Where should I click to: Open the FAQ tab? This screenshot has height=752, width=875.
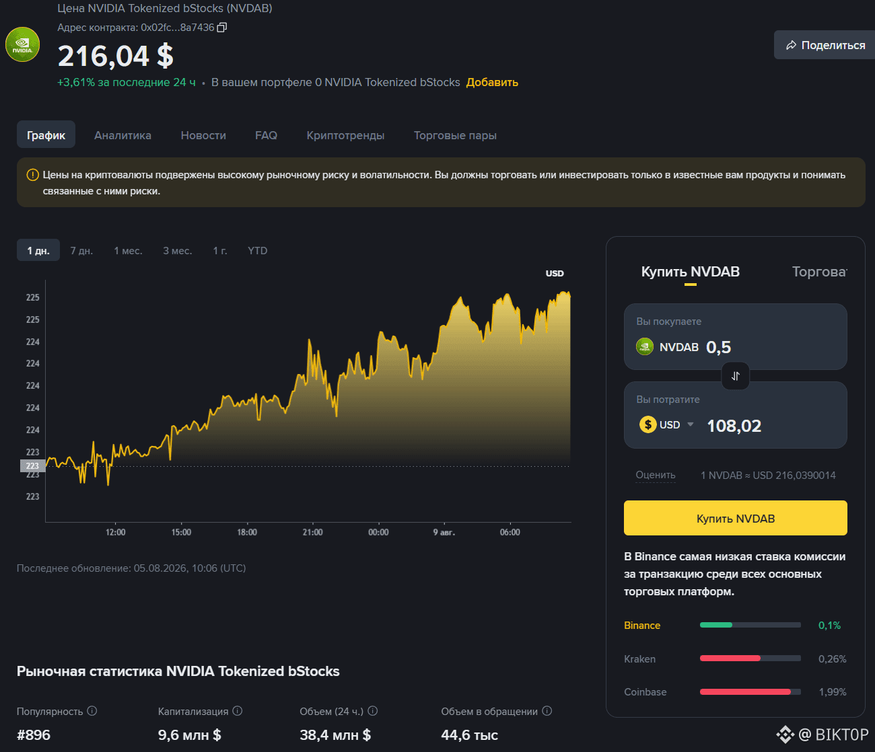pos(266,135)
